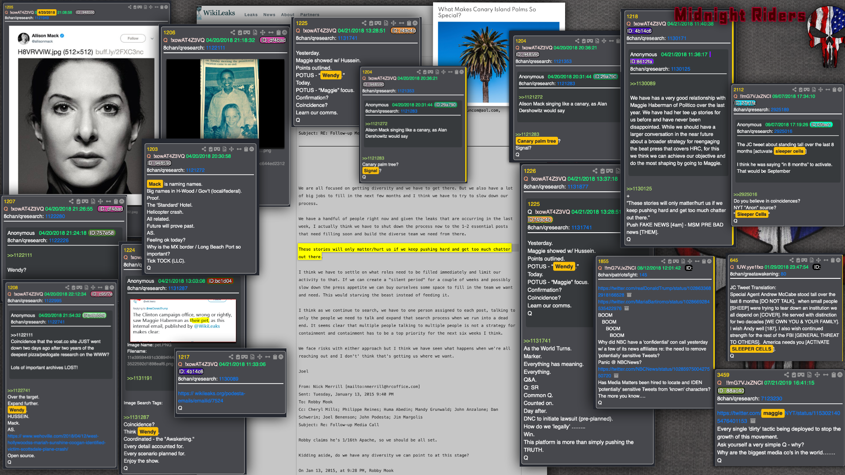
Task: Click the goggles view icon on post 3459
Action: (801, 375)
